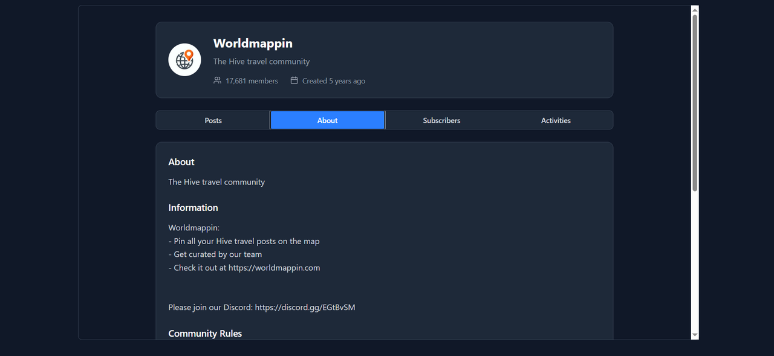Viewport: 774px width, 356px height.
Task: Click the members people icon
Action: click(x=218, y=80)
